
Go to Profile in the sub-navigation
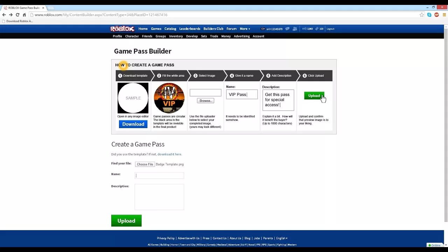coord(117,36)
